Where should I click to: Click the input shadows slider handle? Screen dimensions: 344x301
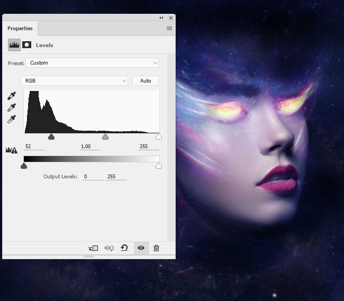[51, 137]
